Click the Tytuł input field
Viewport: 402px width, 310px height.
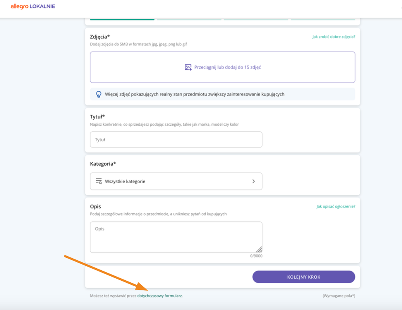click(x=176, y=140)
